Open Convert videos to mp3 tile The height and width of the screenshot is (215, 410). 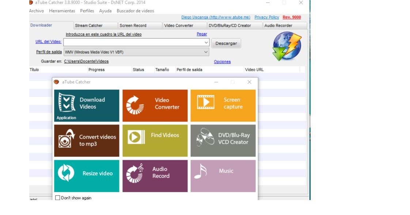(x=87, y=141)
